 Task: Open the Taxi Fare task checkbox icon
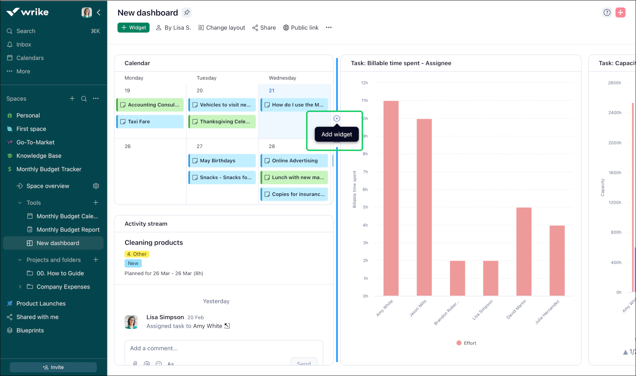[123, 122]
